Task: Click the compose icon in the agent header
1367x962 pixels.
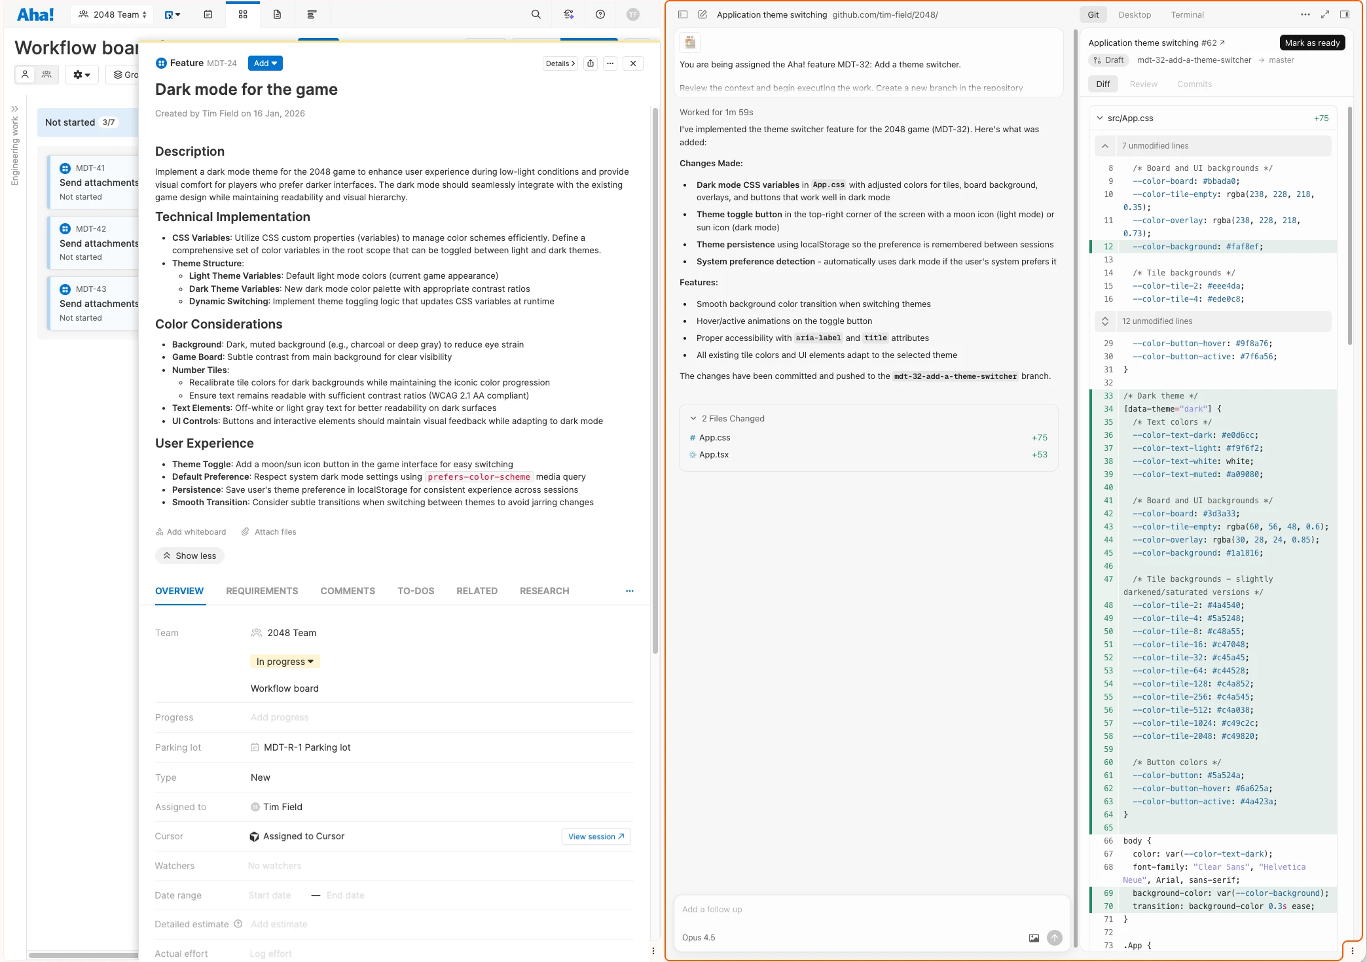Action: pos(702,14)
